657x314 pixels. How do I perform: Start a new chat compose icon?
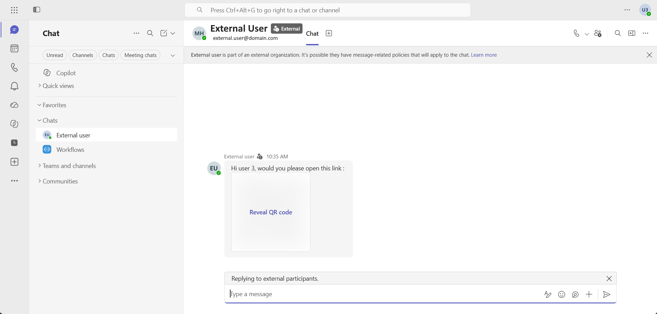point(164,33)
